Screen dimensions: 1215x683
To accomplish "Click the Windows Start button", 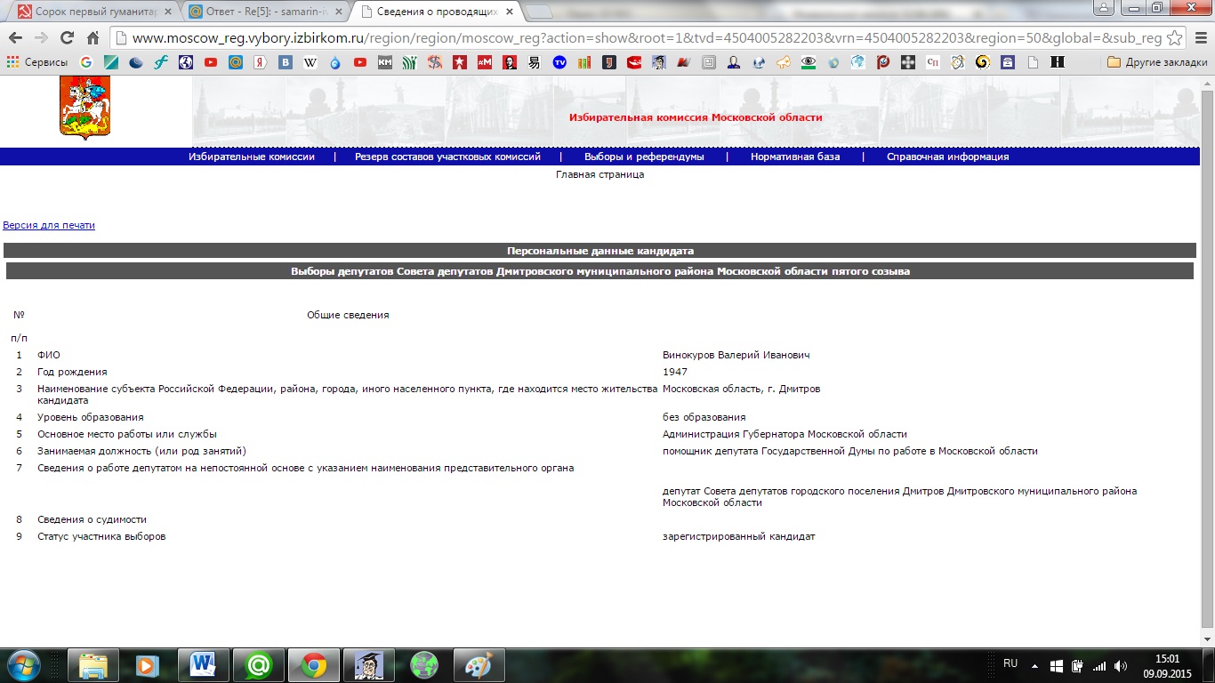I will tap(22, 665).
